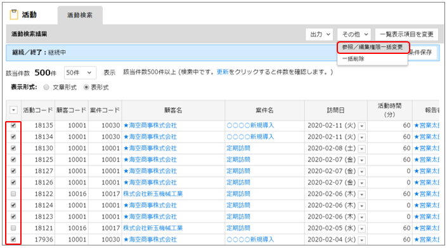Click the 条件保存 button
Screen dimensions: 447x248
pyautogui.click(x=421, y=53)
